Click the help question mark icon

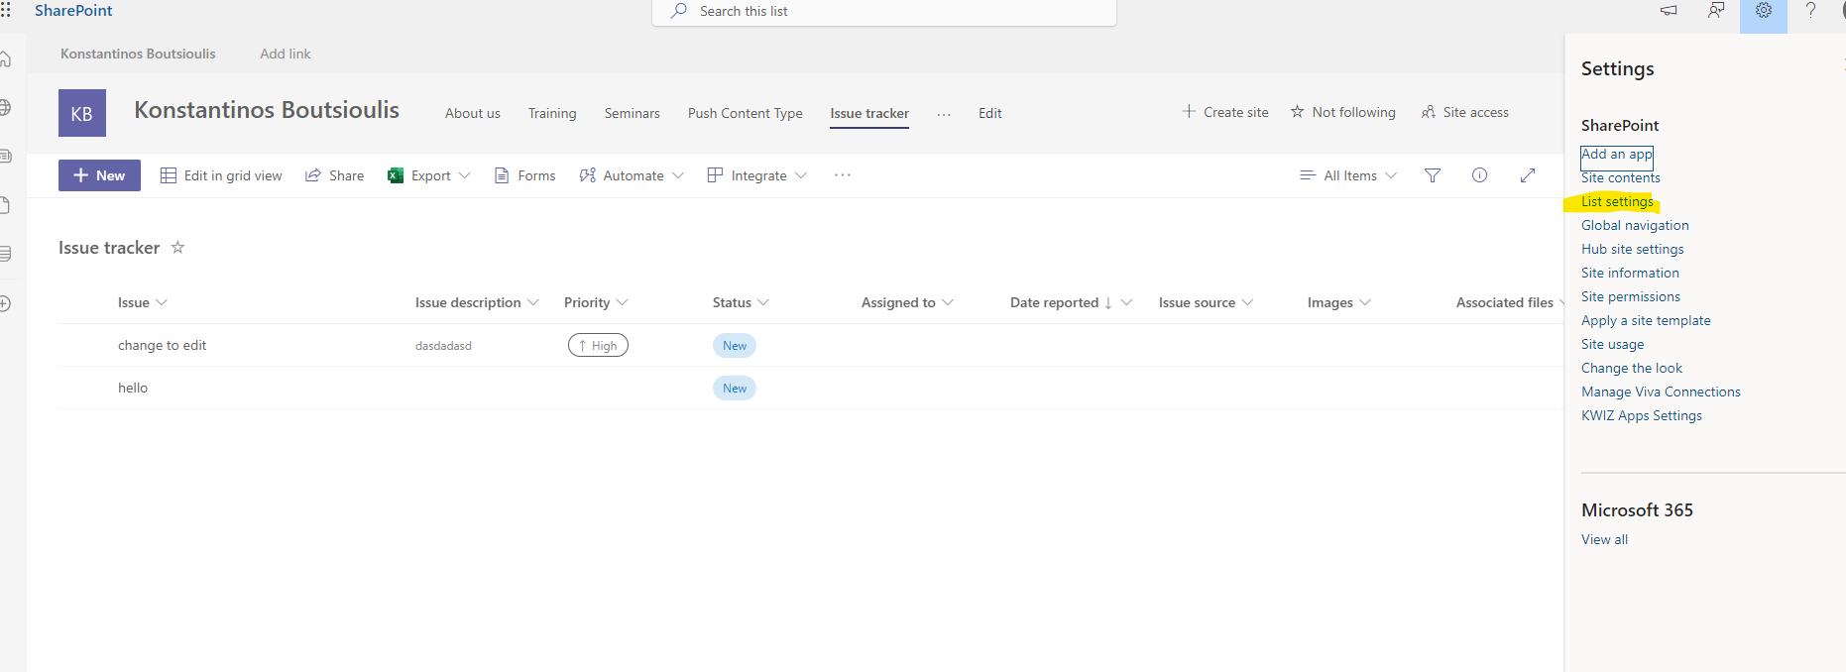point(1810,11)
